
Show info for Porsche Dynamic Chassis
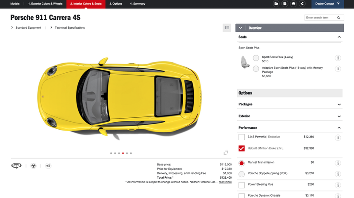click(x=338, y=196)
